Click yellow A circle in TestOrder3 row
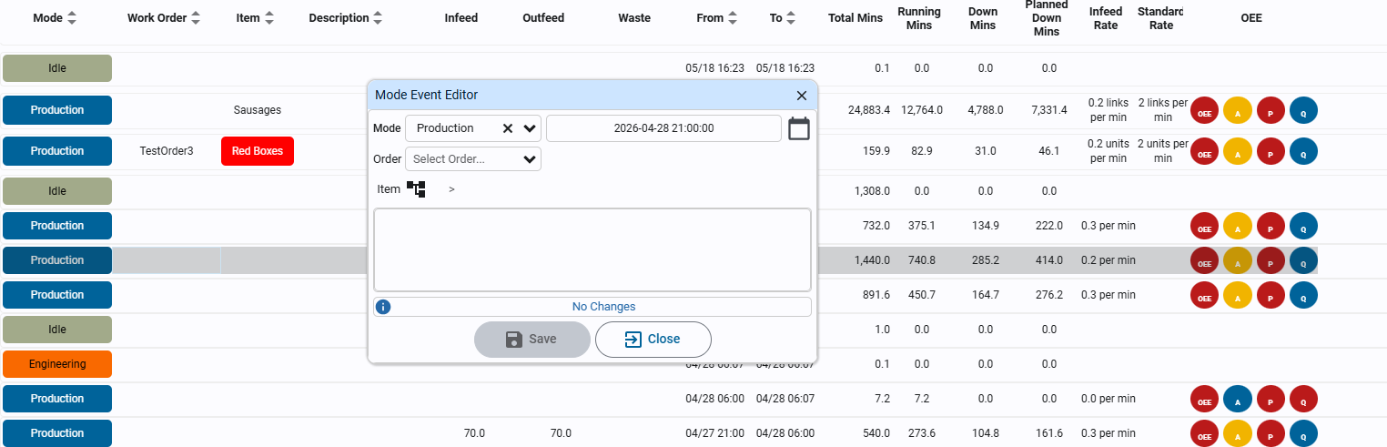The width and height of the screenshot is (1387, 447). (x=1237, y=151)
